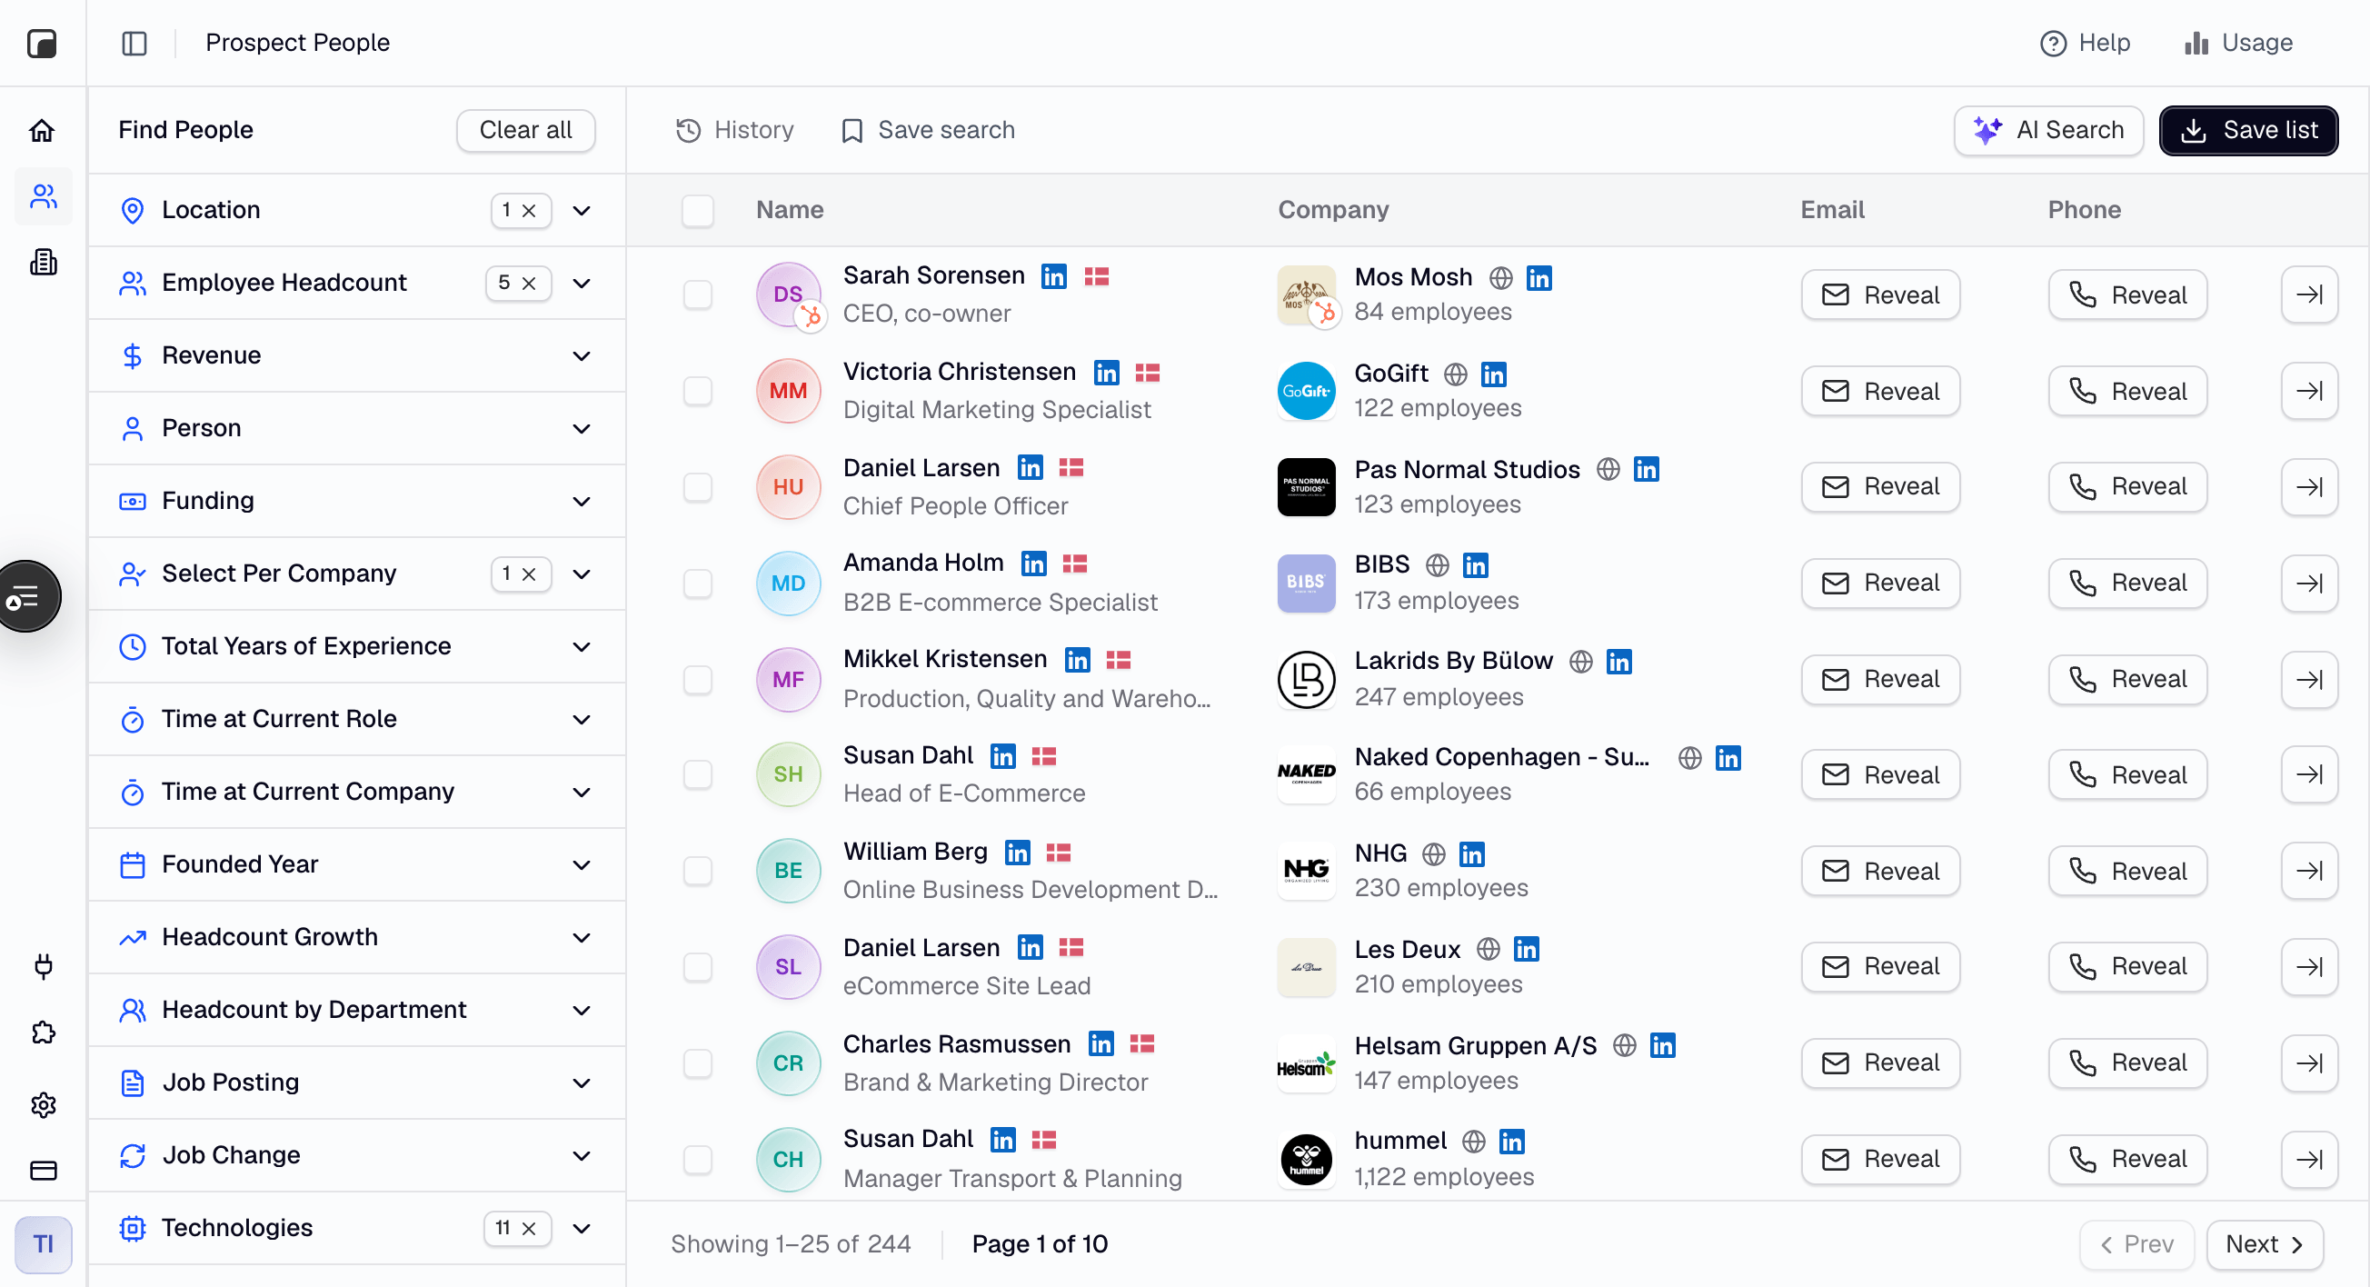Open the History menu
This screenshot has width=2370, height=1287.
734,131
